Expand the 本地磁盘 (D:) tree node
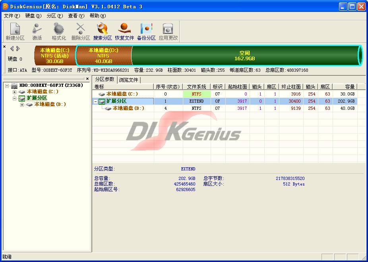 pos(22,105)
